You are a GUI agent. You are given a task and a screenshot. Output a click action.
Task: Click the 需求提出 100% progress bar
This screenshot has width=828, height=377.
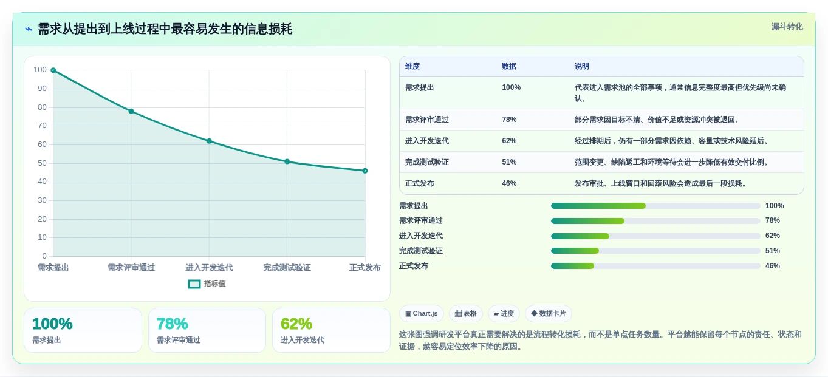tap(655, 206)
